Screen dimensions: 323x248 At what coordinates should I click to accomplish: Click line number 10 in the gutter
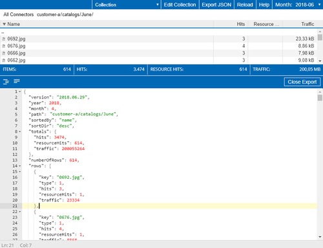pos(15,143)
